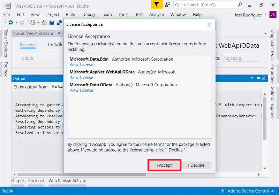Image resolution: width=279 pixels, height=195 pixels.
Task: Click the Navigate Backward arrow icon
Action: tap(10, 23)
